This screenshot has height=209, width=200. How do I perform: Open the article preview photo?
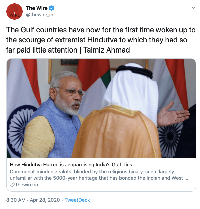click(101, 108)
